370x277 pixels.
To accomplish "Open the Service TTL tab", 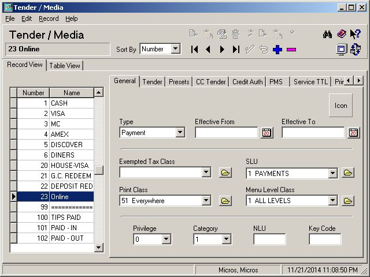I will click(x=311, y=82).
